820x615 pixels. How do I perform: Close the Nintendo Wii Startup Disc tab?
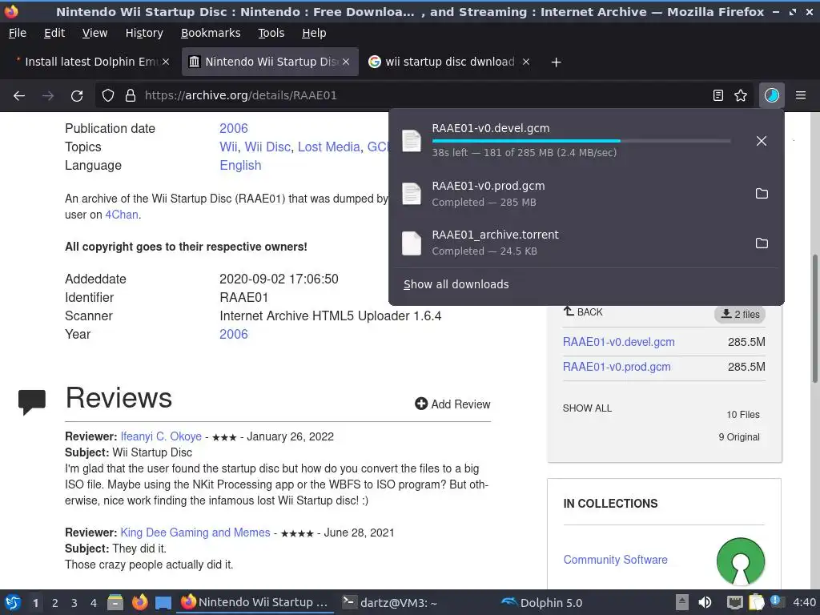[x=346, y=62]
